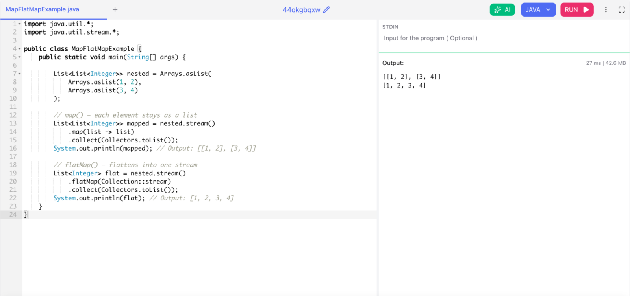630x296 pixels.
Task: Open the AI assistant button
Action: coord(502,9)
